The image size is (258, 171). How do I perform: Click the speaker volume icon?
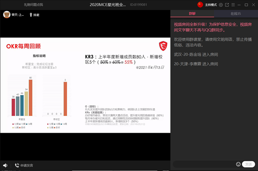coord(5,165)
